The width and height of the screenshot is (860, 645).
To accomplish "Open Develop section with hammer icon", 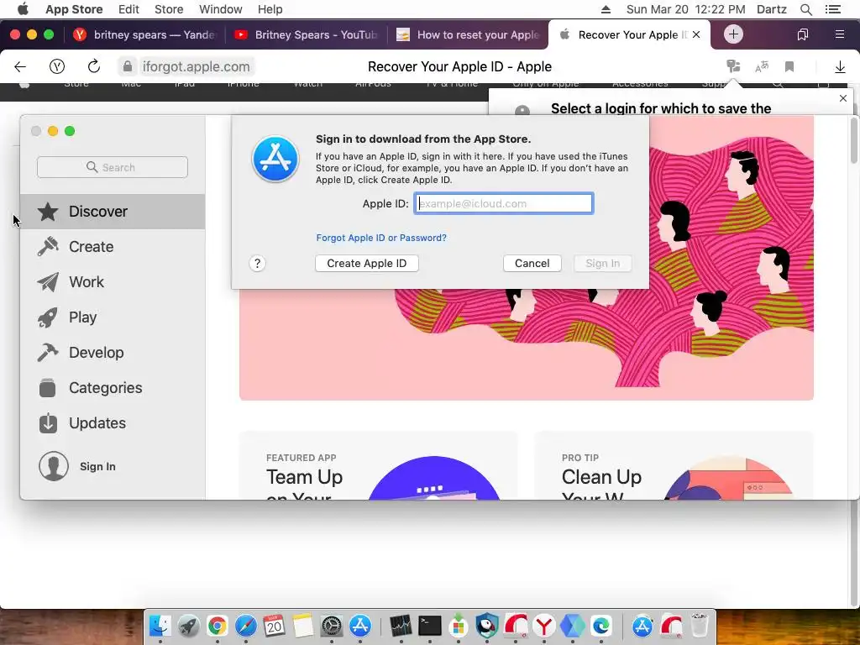I will click(x=113, y=353).
